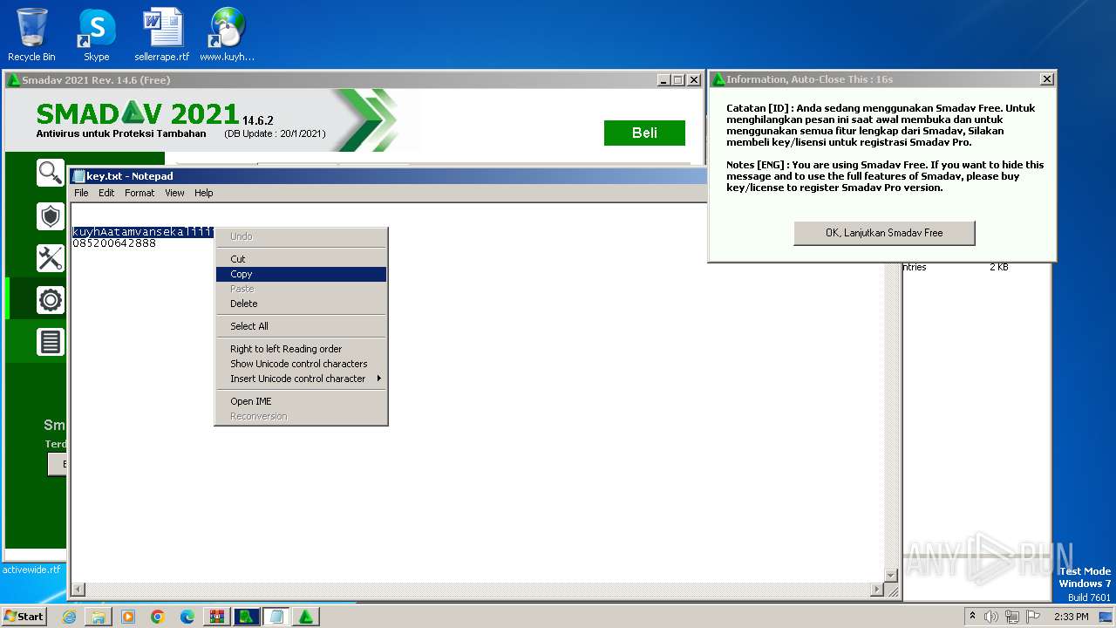Launch Skype desktop shortcut
The width and height of the screenshot is (1116, 628).
coord(96,35)
